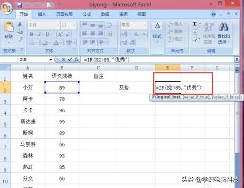Select column A header
Viewport: 244px width, 188px height.
(28, 67)
